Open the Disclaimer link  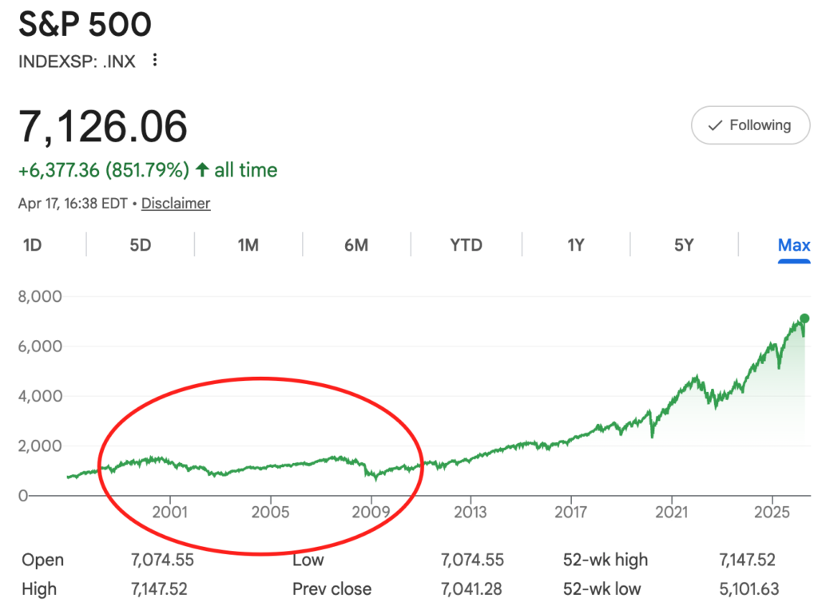176,204
